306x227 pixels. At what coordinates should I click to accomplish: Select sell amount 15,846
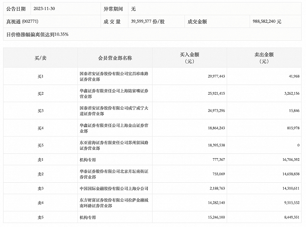pos(294,110)
